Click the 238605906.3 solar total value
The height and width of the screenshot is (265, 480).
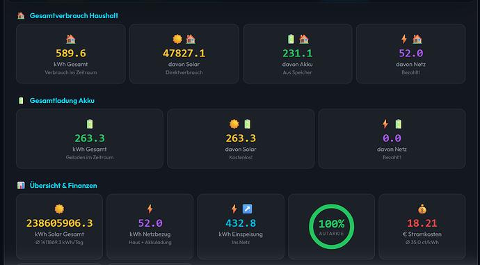(x=59, y=223)
